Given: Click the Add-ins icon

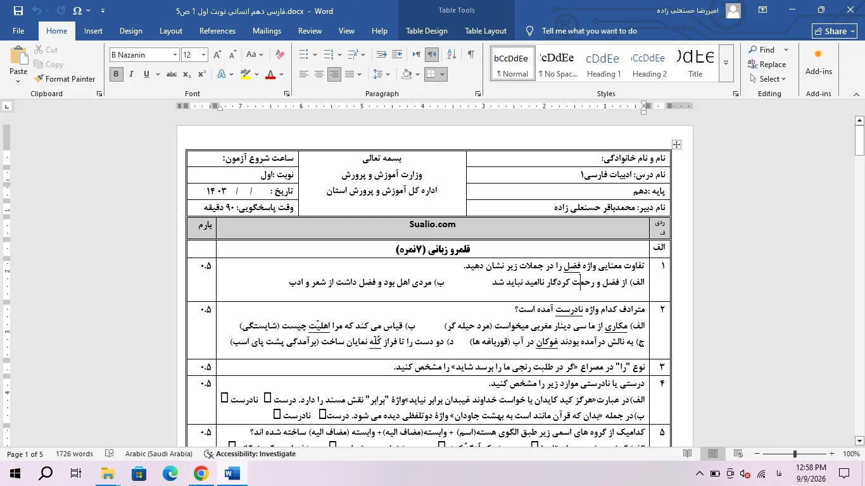Looking at the screenshot, I should point(818,61).
